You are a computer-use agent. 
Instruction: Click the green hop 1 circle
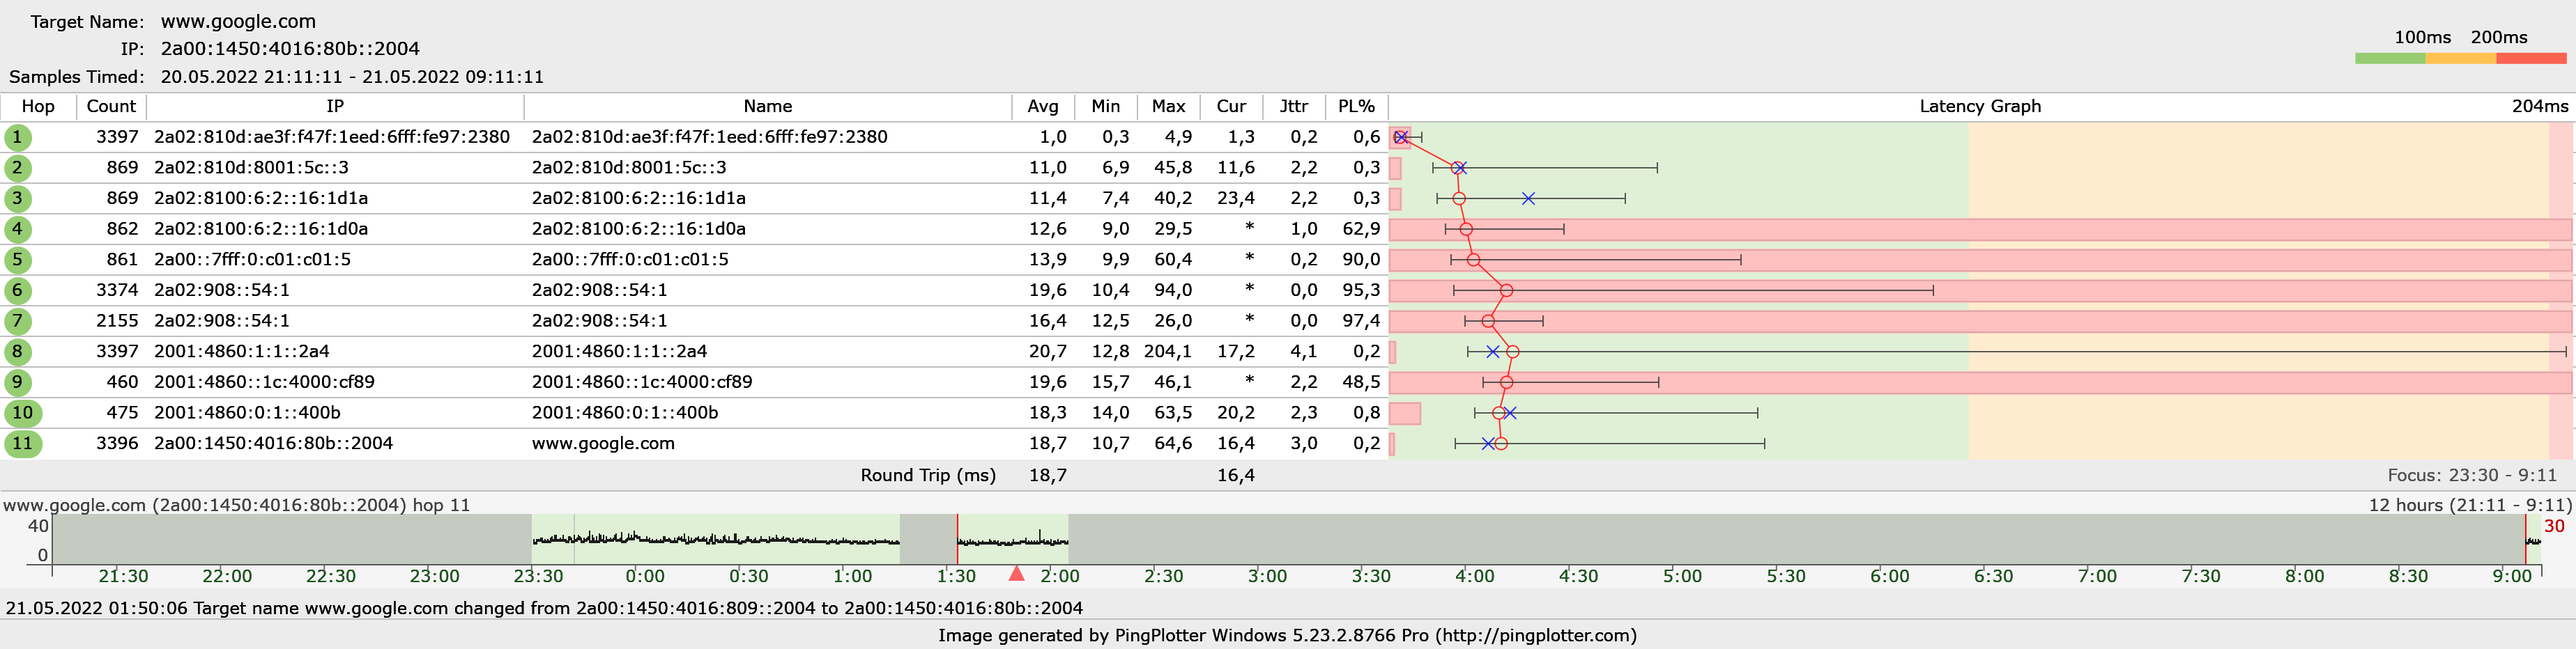[17, 138]
